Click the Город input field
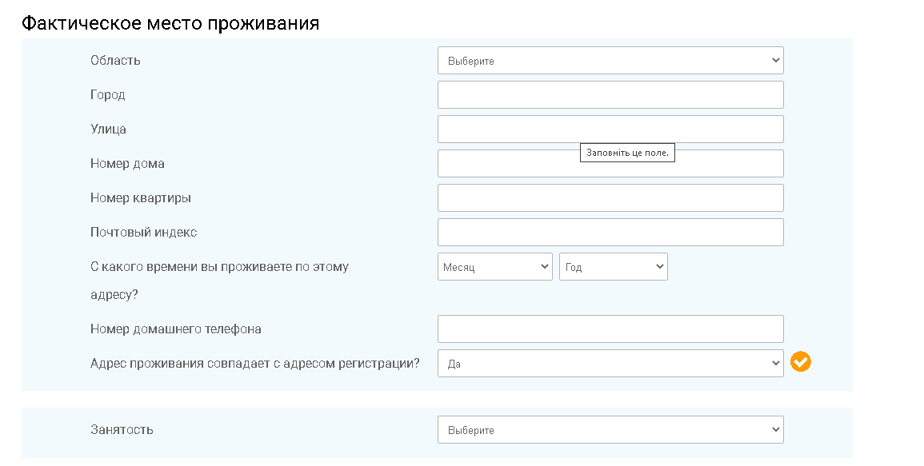Viewport: 924px width, 466px height. pyautogui.click(x=610, y=95)
